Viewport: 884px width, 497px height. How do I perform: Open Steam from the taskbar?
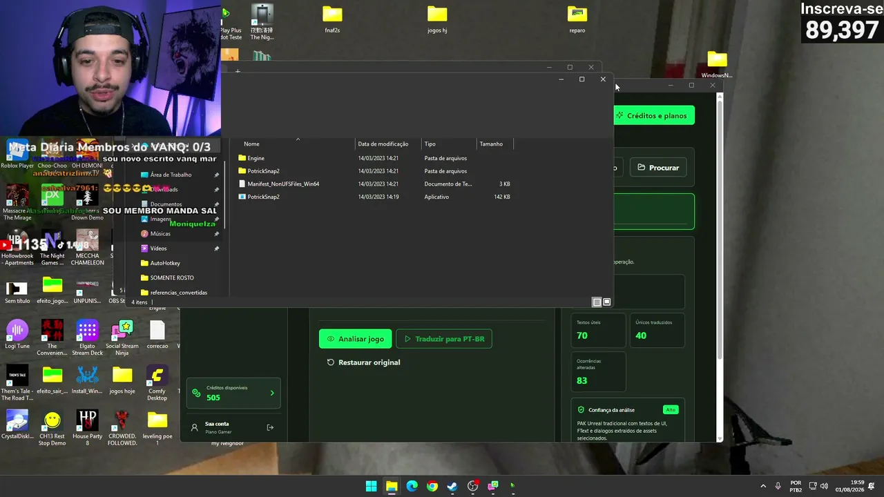click(452, 486)
